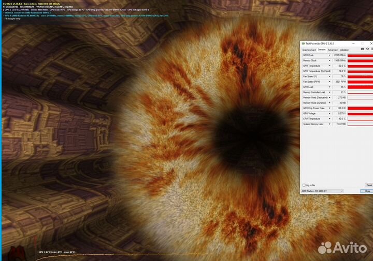The width and height of the screenshot is (373, 261).
Task: Open the CPU Temperature sensor dropdown
Action: (329, 119)
